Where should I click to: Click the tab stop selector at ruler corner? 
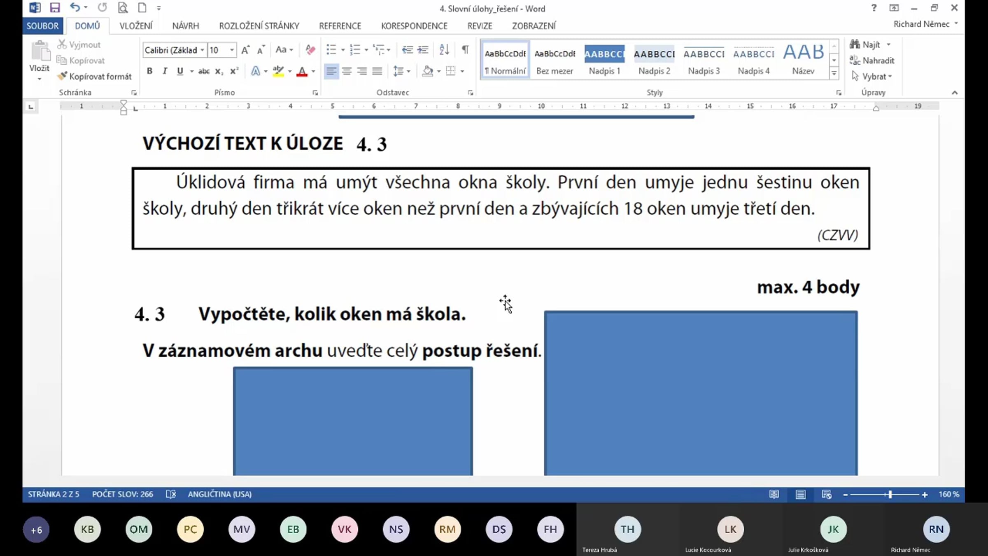coord(30,107)
